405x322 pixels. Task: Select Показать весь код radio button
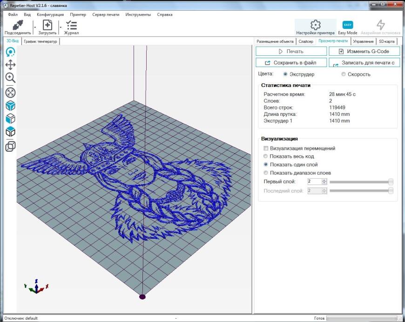(265, 156)
